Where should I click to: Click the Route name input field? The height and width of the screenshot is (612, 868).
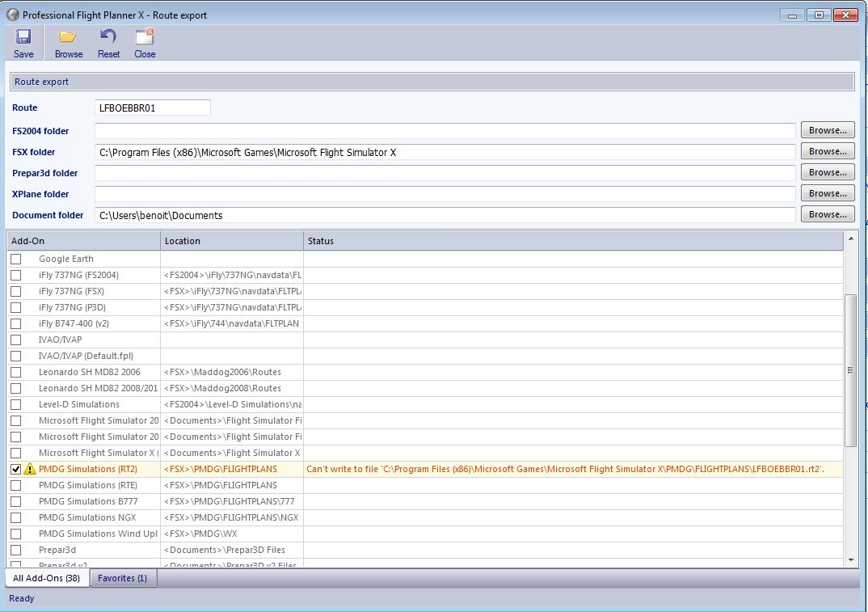152,108
